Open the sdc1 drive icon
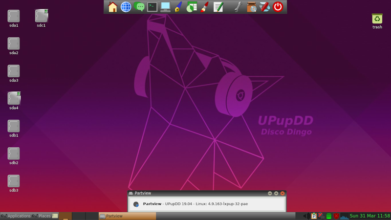This screenshot has height=220, width=391. [x=41, y=16]
